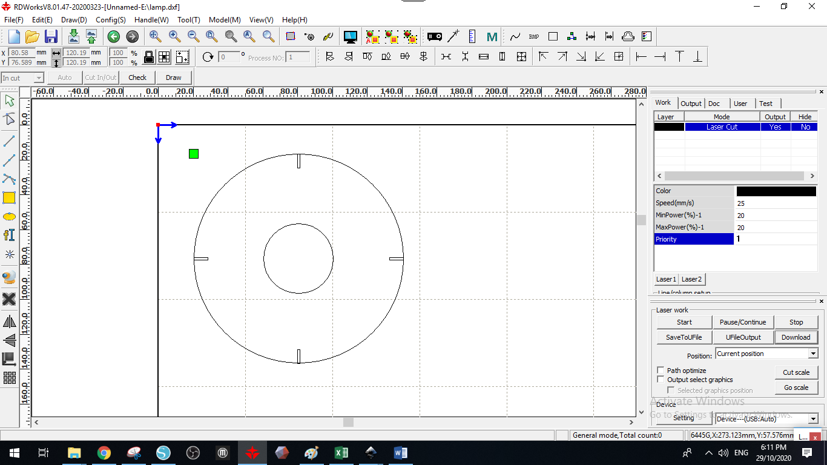Click the Array copy grid tool
Image resolution: width=827 pixels, height=465 pixels.
tap(9, 378)
